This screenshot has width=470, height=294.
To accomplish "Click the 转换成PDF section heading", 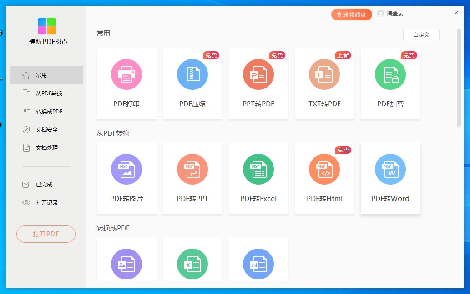I will pyautogui.click(x=113, y=228).
